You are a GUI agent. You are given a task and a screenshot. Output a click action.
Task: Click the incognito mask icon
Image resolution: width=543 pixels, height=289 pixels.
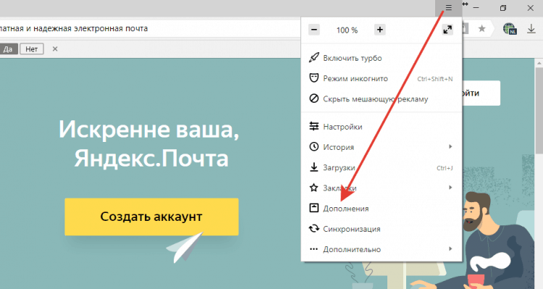[313, 78]
